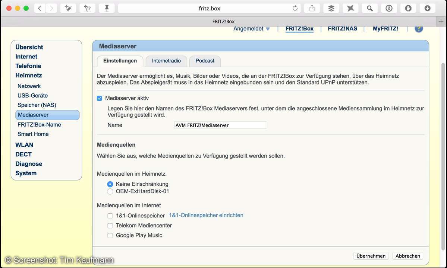Enable the Google Play Music checkbox
447x268 pixels.
pos(110,235)
